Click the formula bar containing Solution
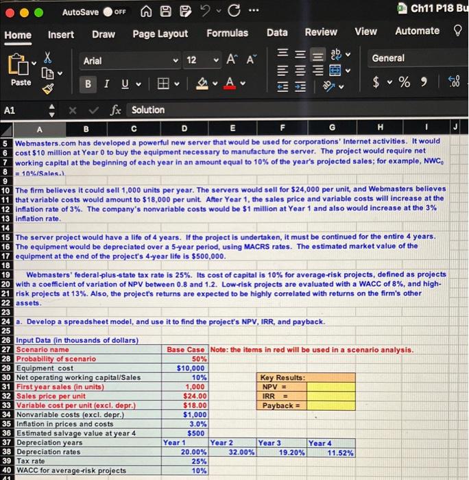This screenshot has height=480, width=469. 297,109
